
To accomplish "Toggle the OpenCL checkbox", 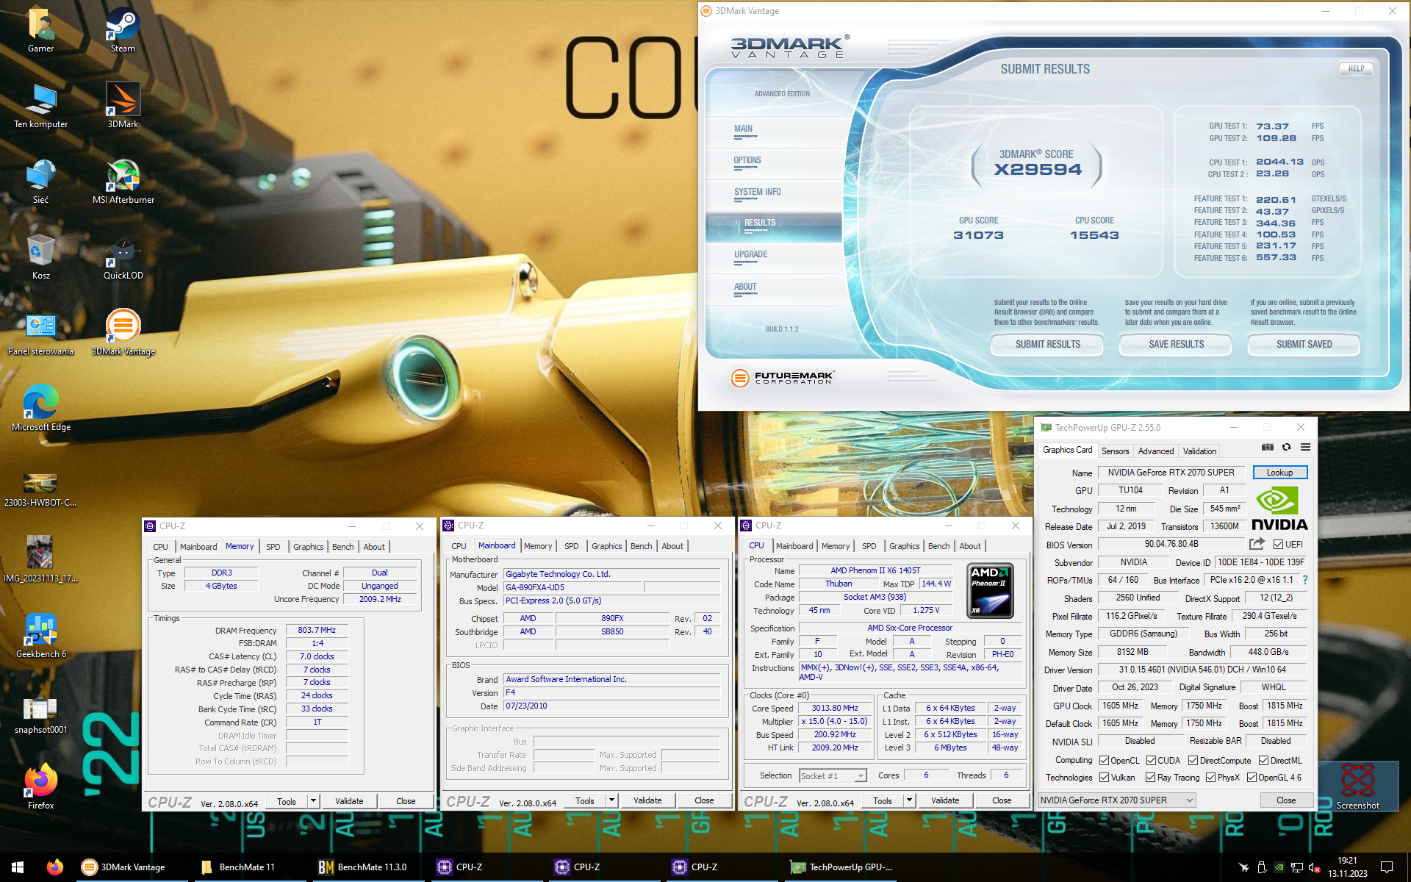I will [1105, 761].
